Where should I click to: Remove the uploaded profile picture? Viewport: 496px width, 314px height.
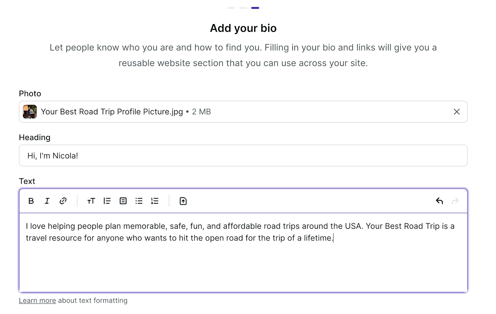pos(457,112)
